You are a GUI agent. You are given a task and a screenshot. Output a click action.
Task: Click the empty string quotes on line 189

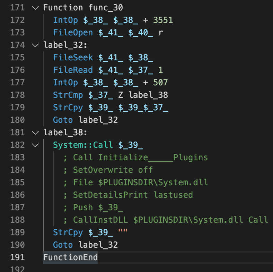[x=123, y=232]
